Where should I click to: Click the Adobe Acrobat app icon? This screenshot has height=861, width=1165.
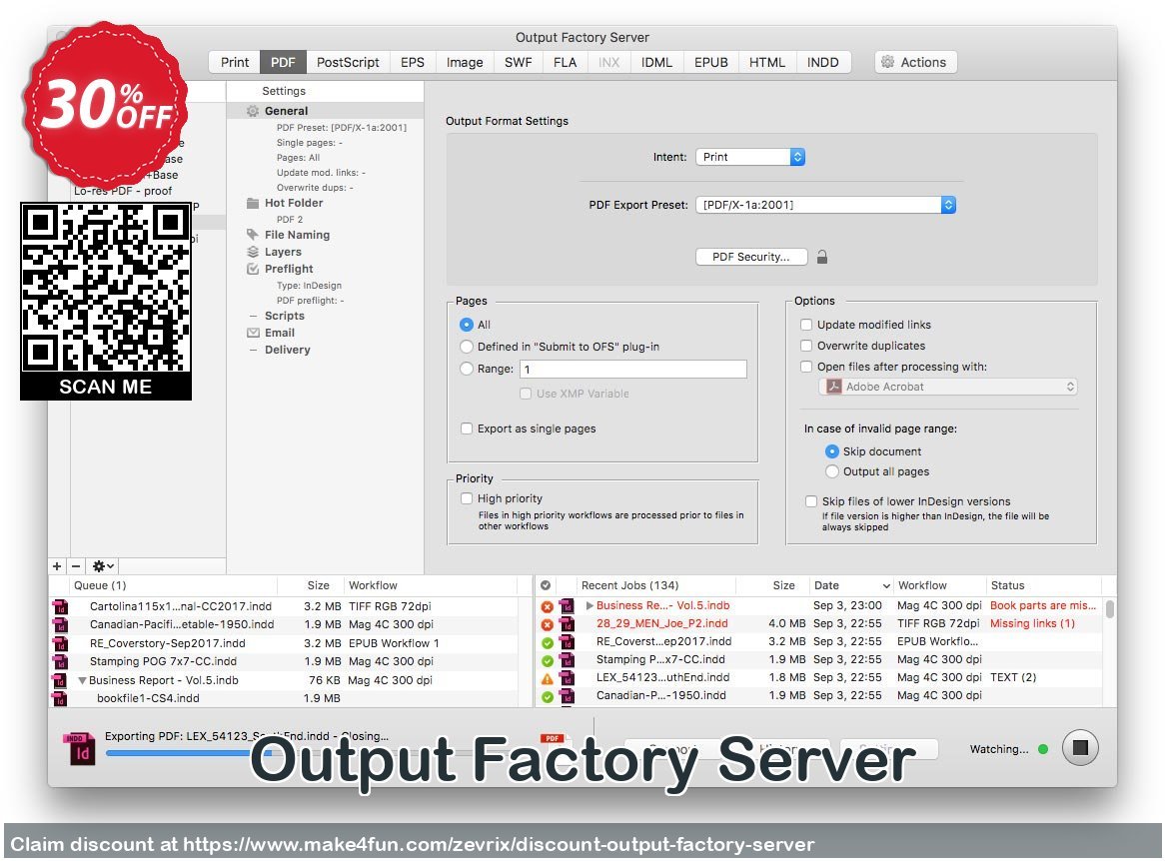coord(833,387)
